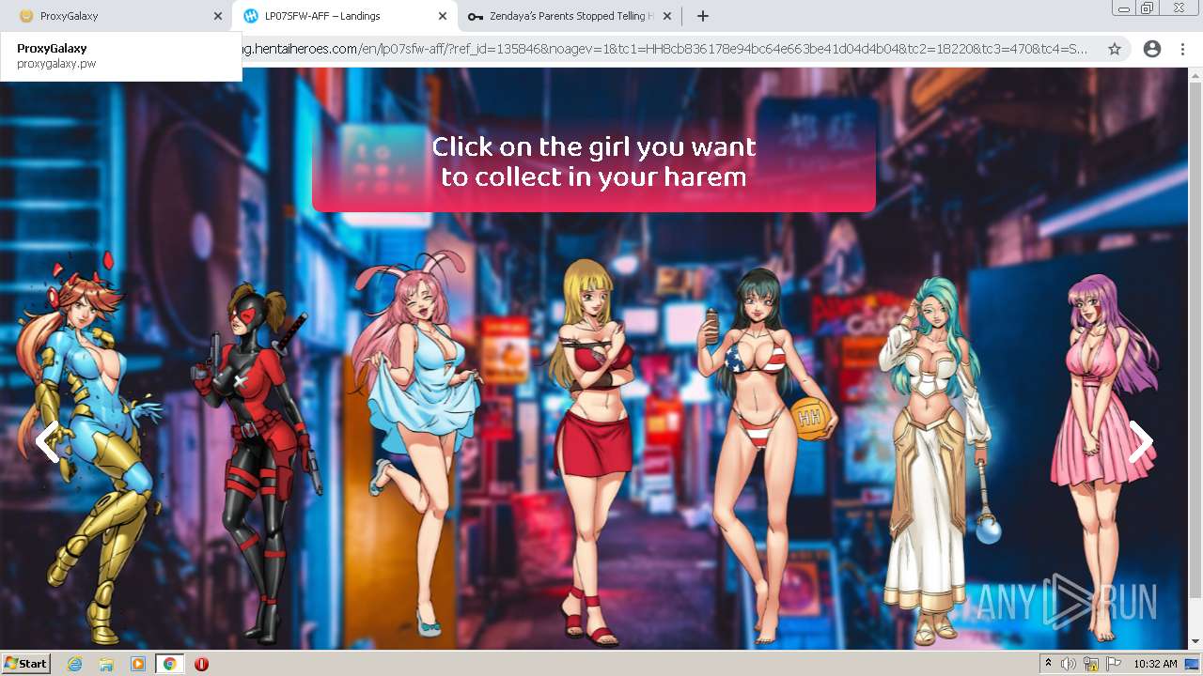
Task: Switch to the ProxyGalaxy tab
Action: pyautogui.click(x=113, y=16)
